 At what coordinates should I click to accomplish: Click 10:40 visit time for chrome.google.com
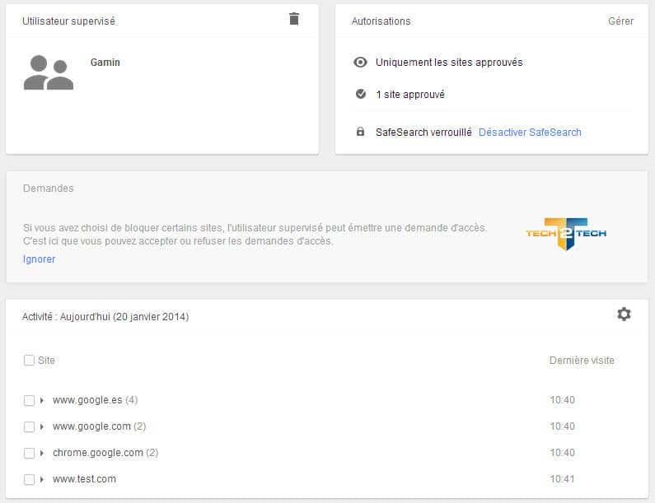click(x=562, y=453)
